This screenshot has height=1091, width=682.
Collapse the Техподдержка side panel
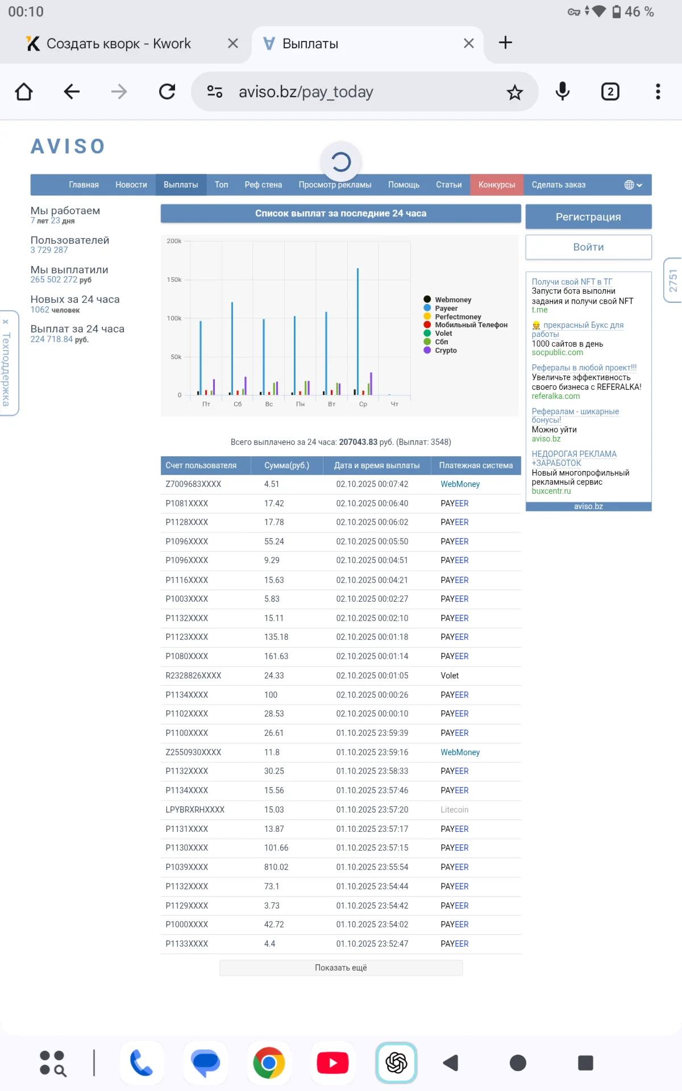tap(6, 322)
